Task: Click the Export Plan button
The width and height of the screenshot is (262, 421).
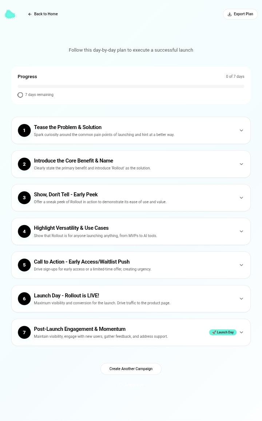Action: [240, 14]
